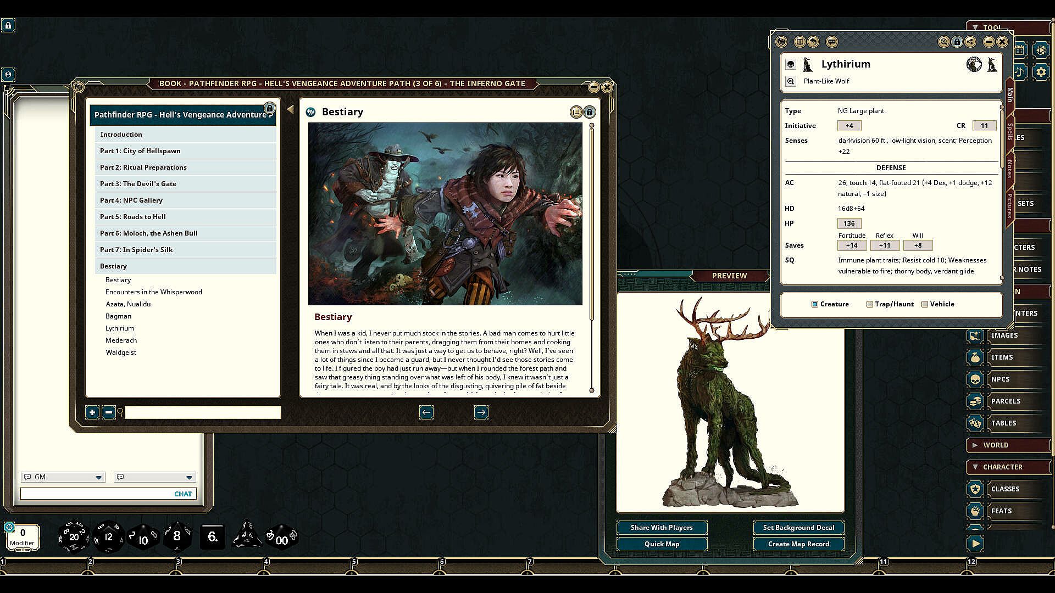Viewport: 1055px width, 593px height.
Task: Open the music note sound tool
Action: tap(1020, 72)
